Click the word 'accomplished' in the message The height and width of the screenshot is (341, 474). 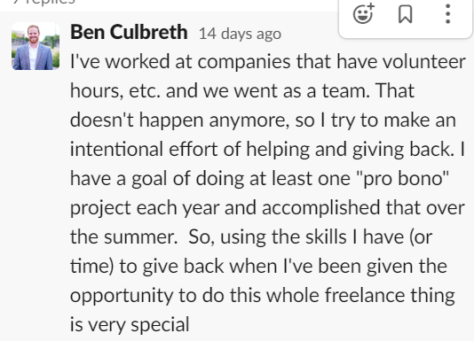[x=320, y=208]
